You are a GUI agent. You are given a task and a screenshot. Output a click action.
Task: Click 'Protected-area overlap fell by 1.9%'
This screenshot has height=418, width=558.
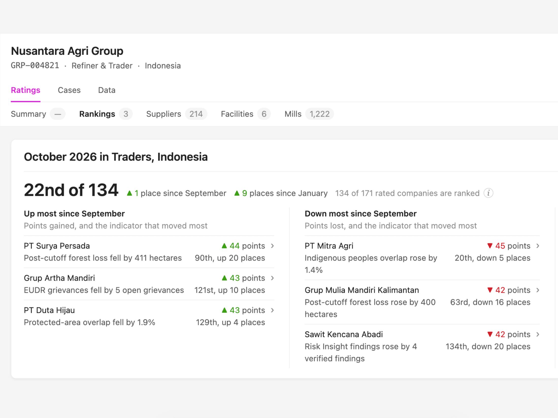(89, 322)
